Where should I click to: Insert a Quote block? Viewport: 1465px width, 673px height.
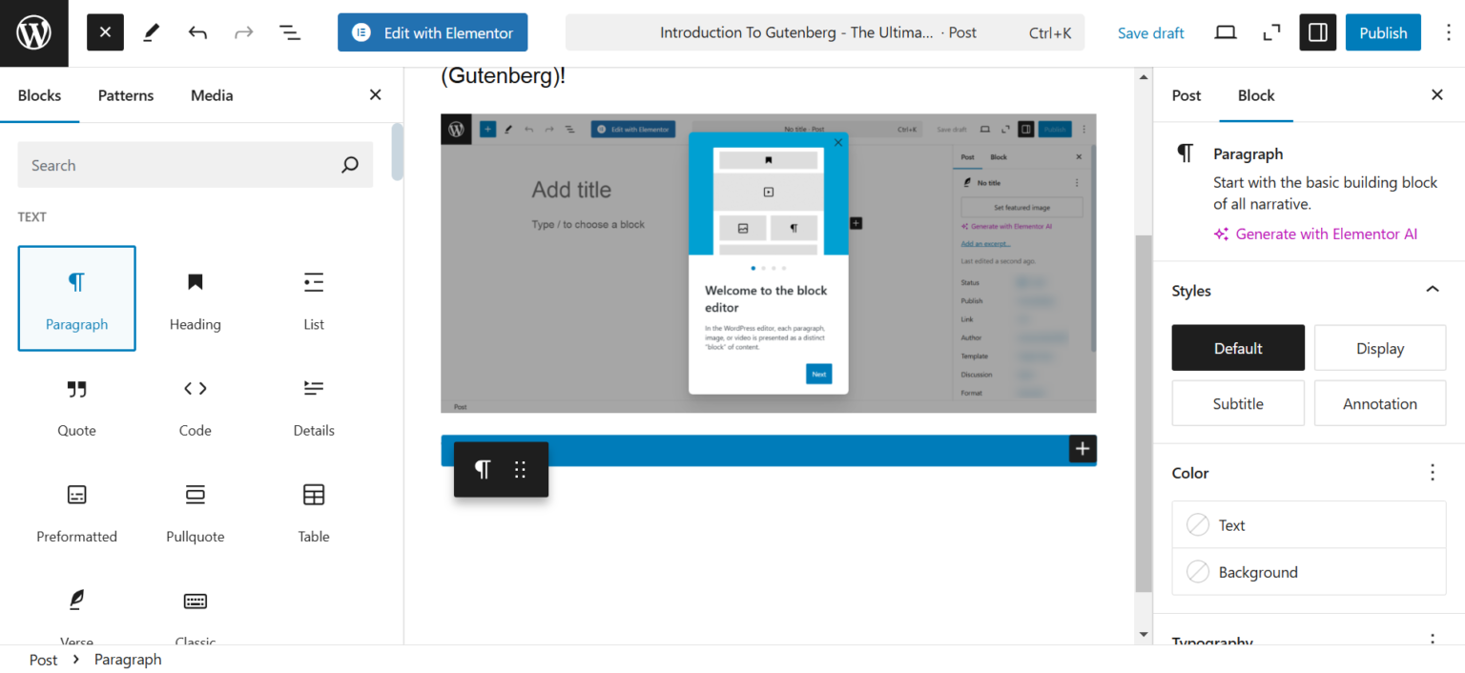[x=76, y=404]
